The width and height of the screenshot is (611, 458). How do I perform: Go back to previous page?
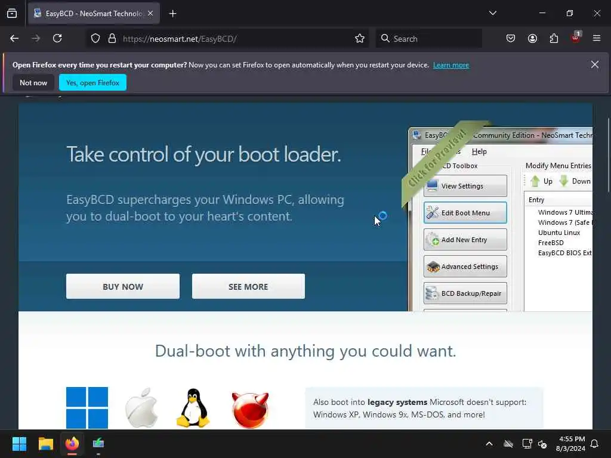(x=14, y=38)
